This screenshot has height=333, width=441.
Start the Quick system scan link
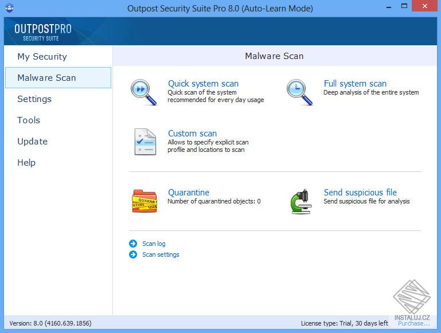pyautogui.click(x=203, y=84)
